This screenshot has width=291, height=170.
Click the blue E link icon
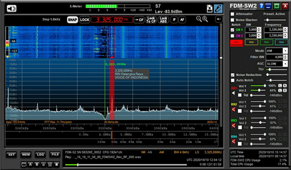(218, 8)
